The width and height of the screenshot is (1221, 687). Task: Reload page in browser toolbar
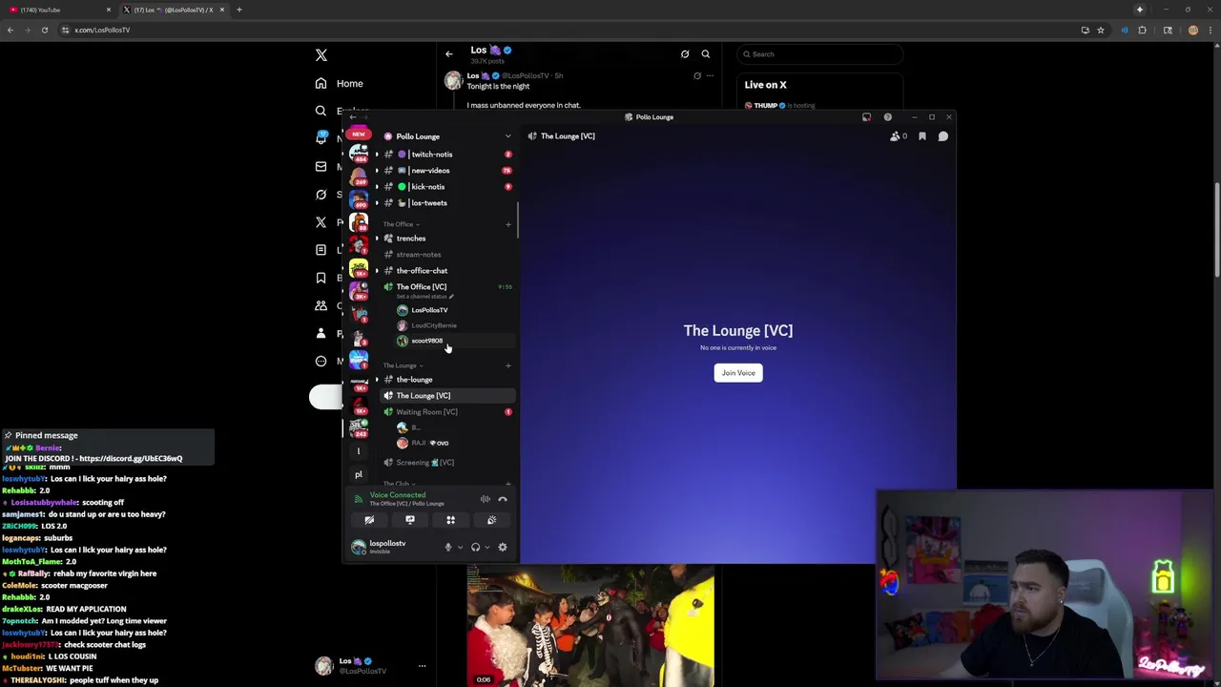[44, 30]
